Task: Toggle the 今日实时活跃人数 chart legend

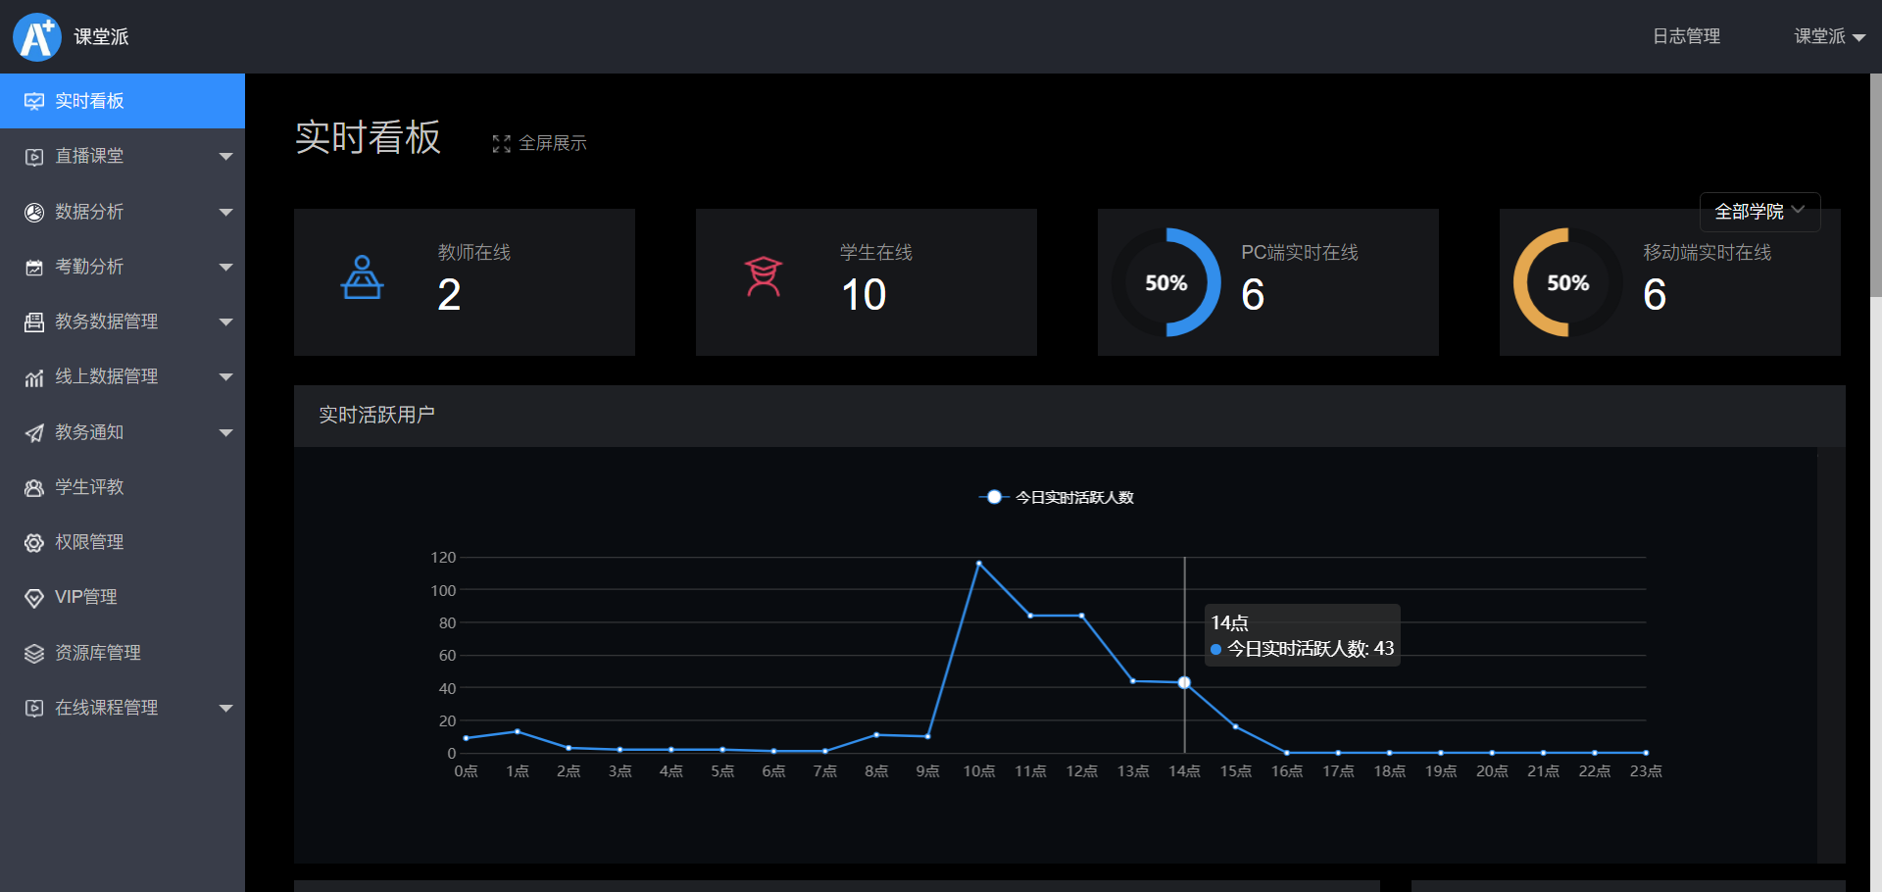Action: pos(1056,497)
